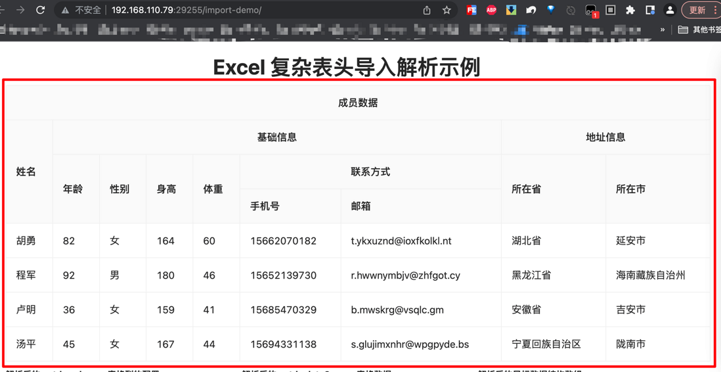Click the share page icon in address bar
This screenshot has width=721, height=372.
coord(427,10)
